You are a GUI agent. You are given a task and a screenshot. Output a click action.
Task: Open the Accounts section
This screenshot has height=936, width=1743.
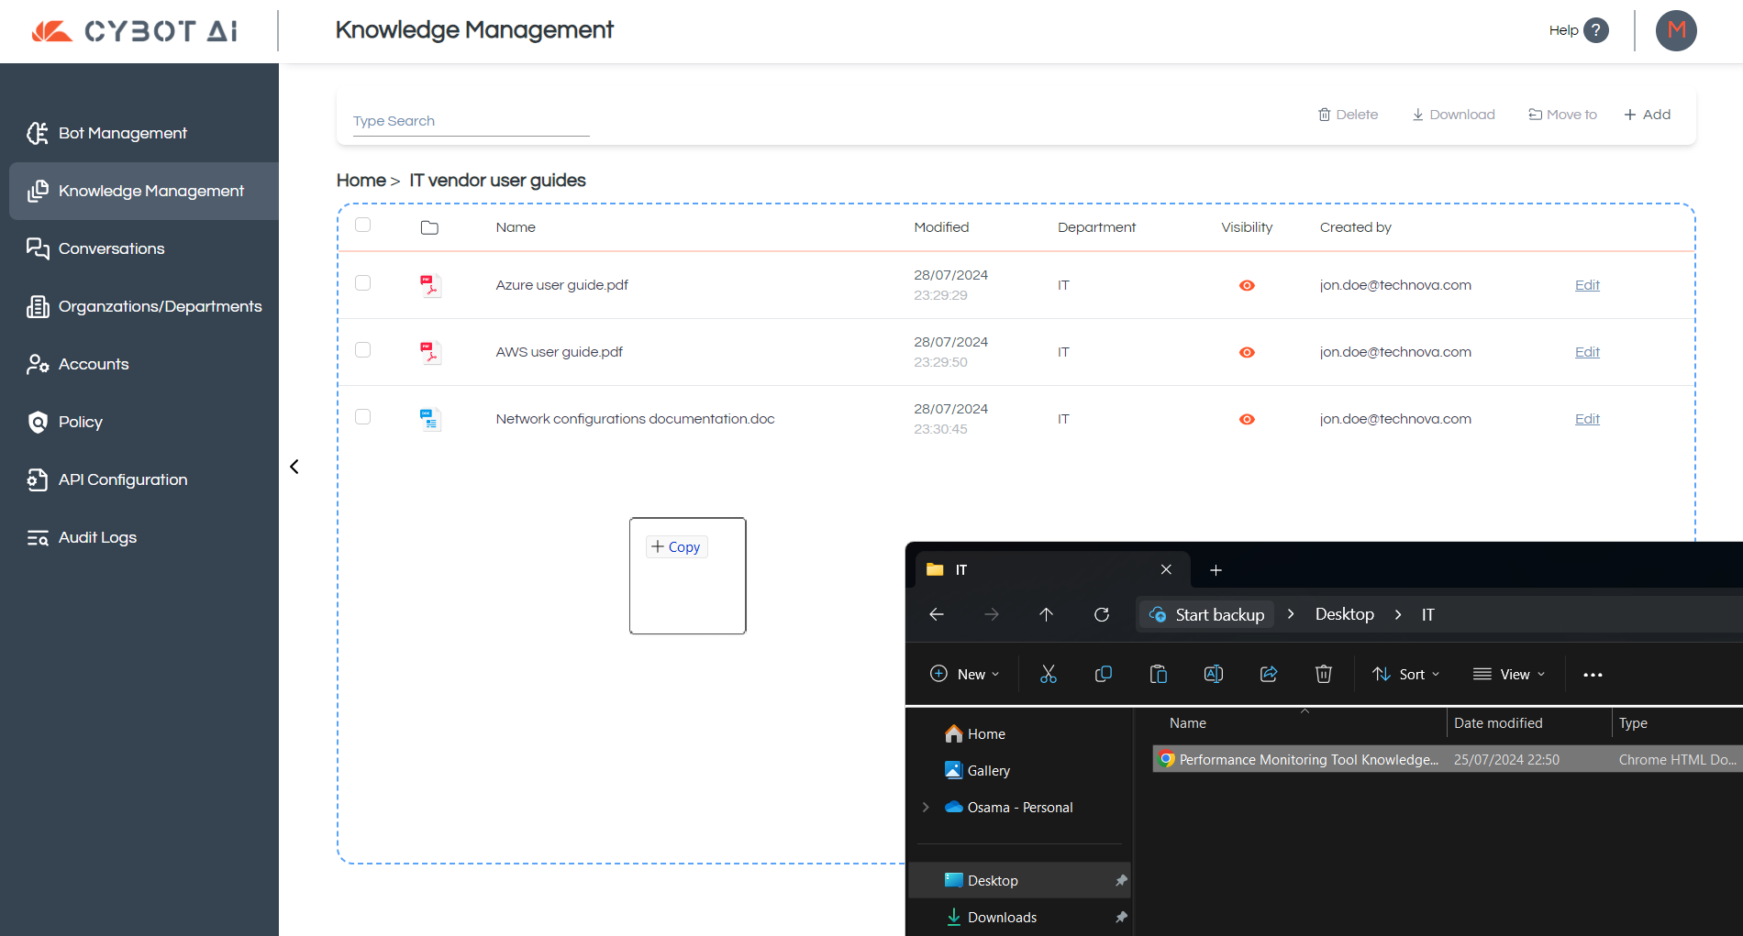[93, 364]
